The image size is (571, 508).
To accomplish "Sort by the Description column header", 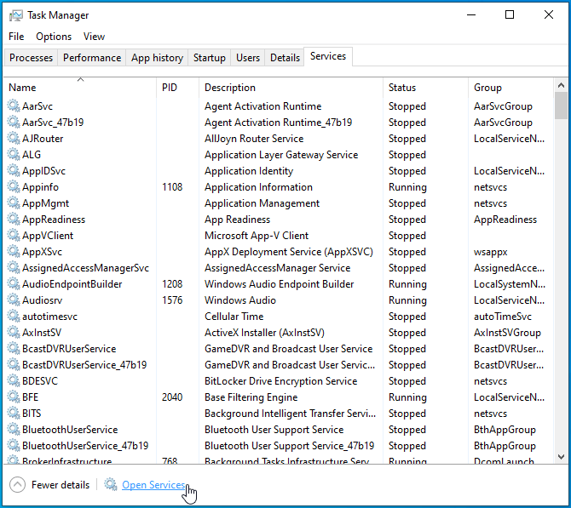I will click(291, 88).
